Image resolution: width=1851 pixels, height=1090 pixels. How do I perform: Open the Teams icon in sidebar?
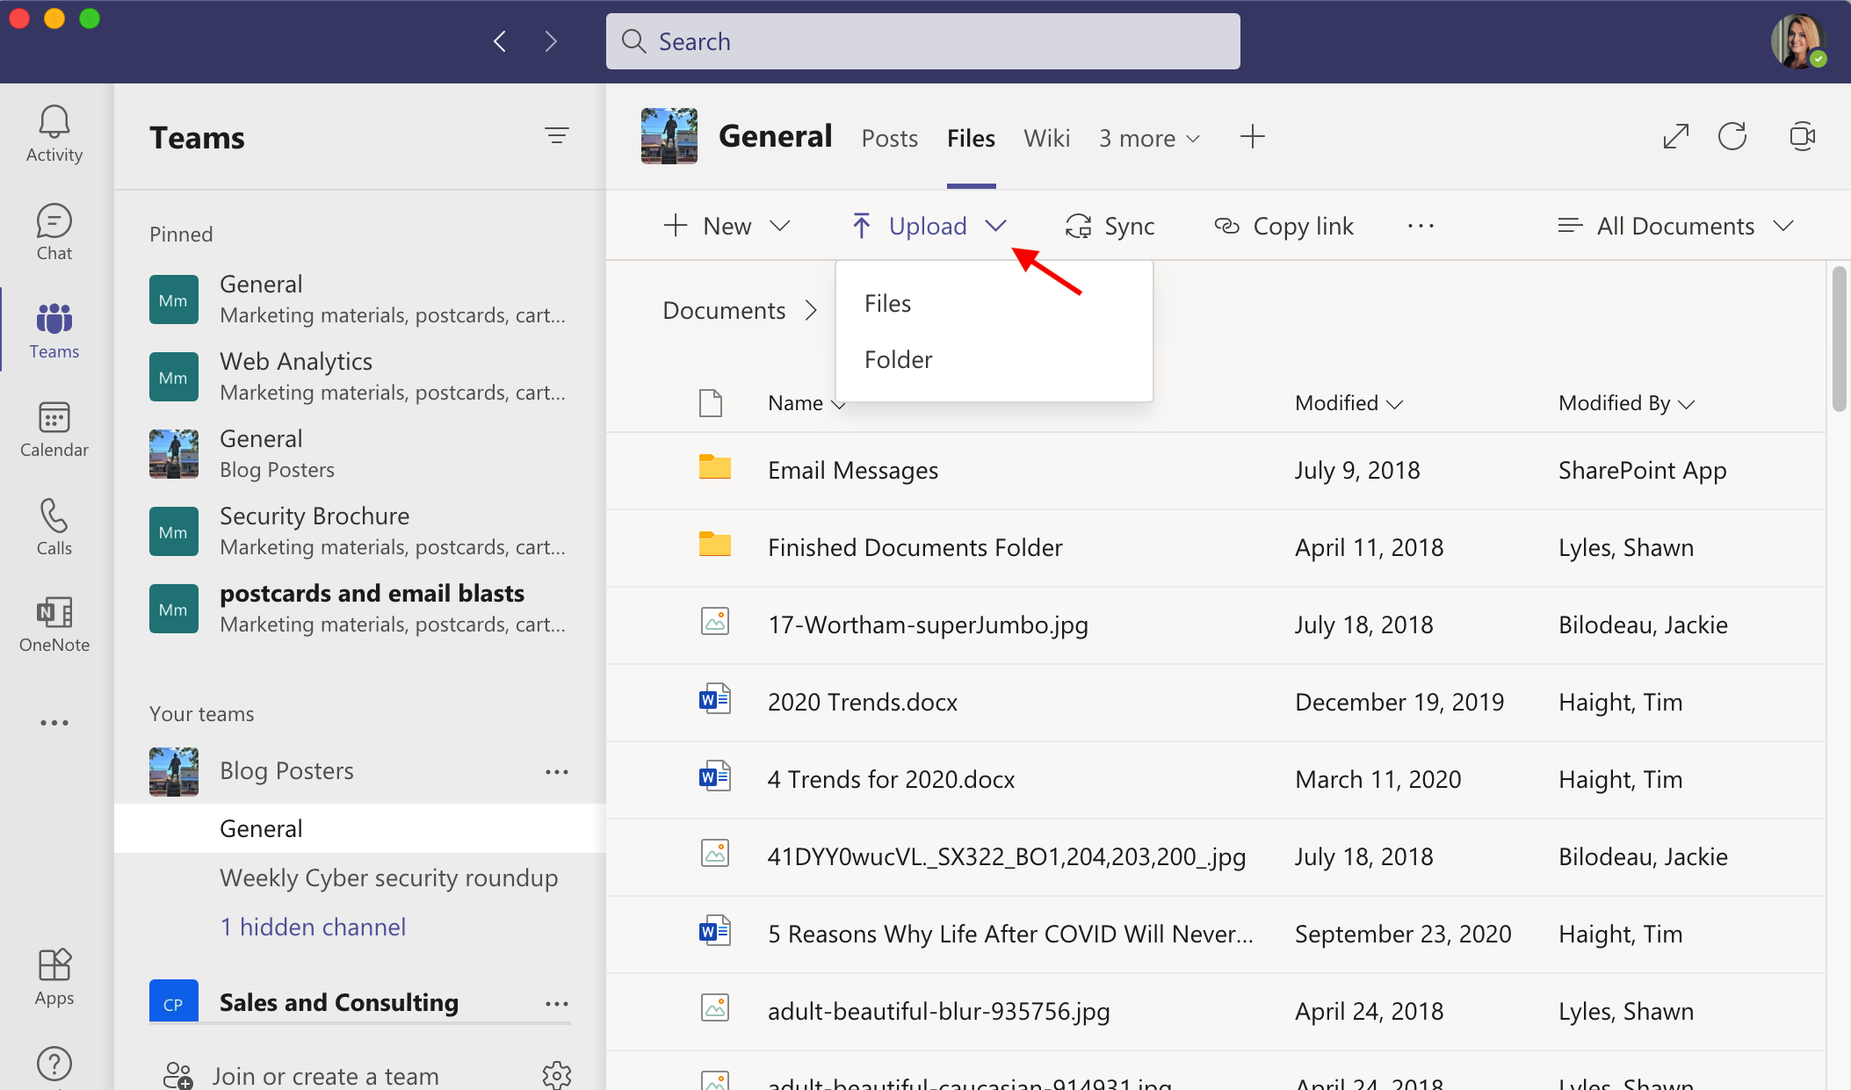(54, 329)
